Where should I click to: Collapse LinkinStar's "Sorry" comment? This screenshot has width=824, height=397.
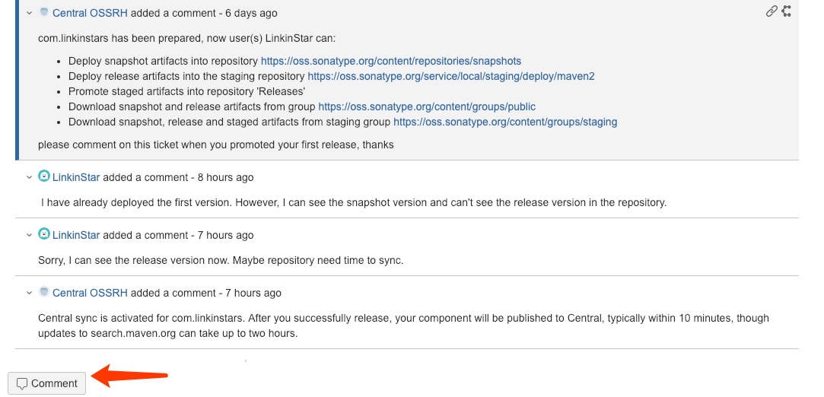click(29, 235)
